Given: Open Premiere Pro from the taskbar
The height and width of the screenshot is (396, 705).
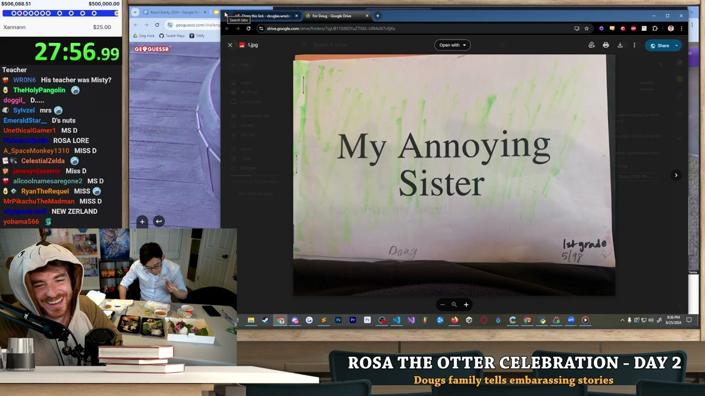Looking at the screenshot, I should [x=352, y=320].
